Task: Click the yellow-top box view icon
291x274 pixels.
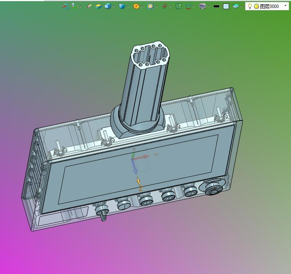Action: coord(98,6)
